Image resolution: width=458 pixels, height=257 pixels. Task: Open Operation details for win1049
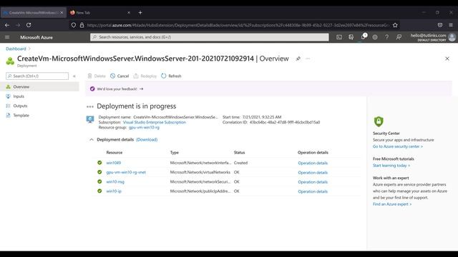[x=313, y=163]
